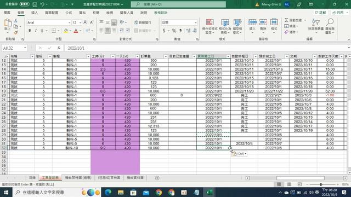Toggle center horizontal alignment
The width and height of the screenshot is (351, 197).
point(107,31)
